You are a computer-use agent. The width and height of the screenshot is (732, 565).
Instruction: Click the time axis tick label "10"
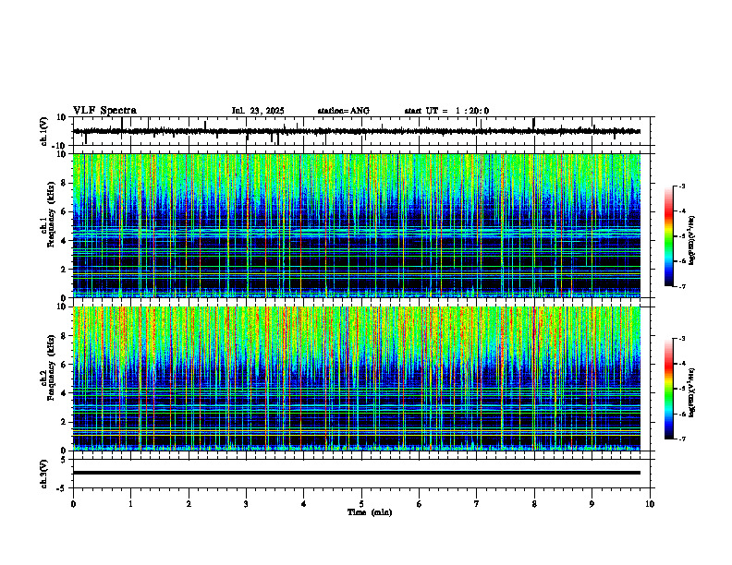[650, 504]
